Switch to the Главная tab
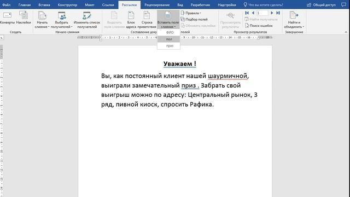 25,5
